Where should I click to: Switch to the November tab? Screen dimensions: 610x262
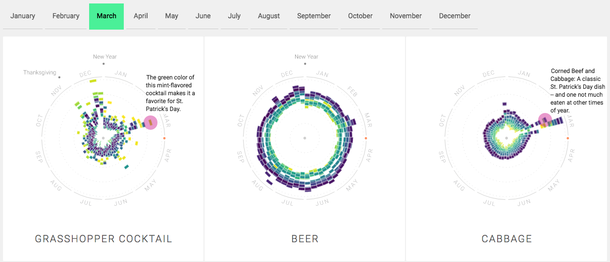[406, 16]
